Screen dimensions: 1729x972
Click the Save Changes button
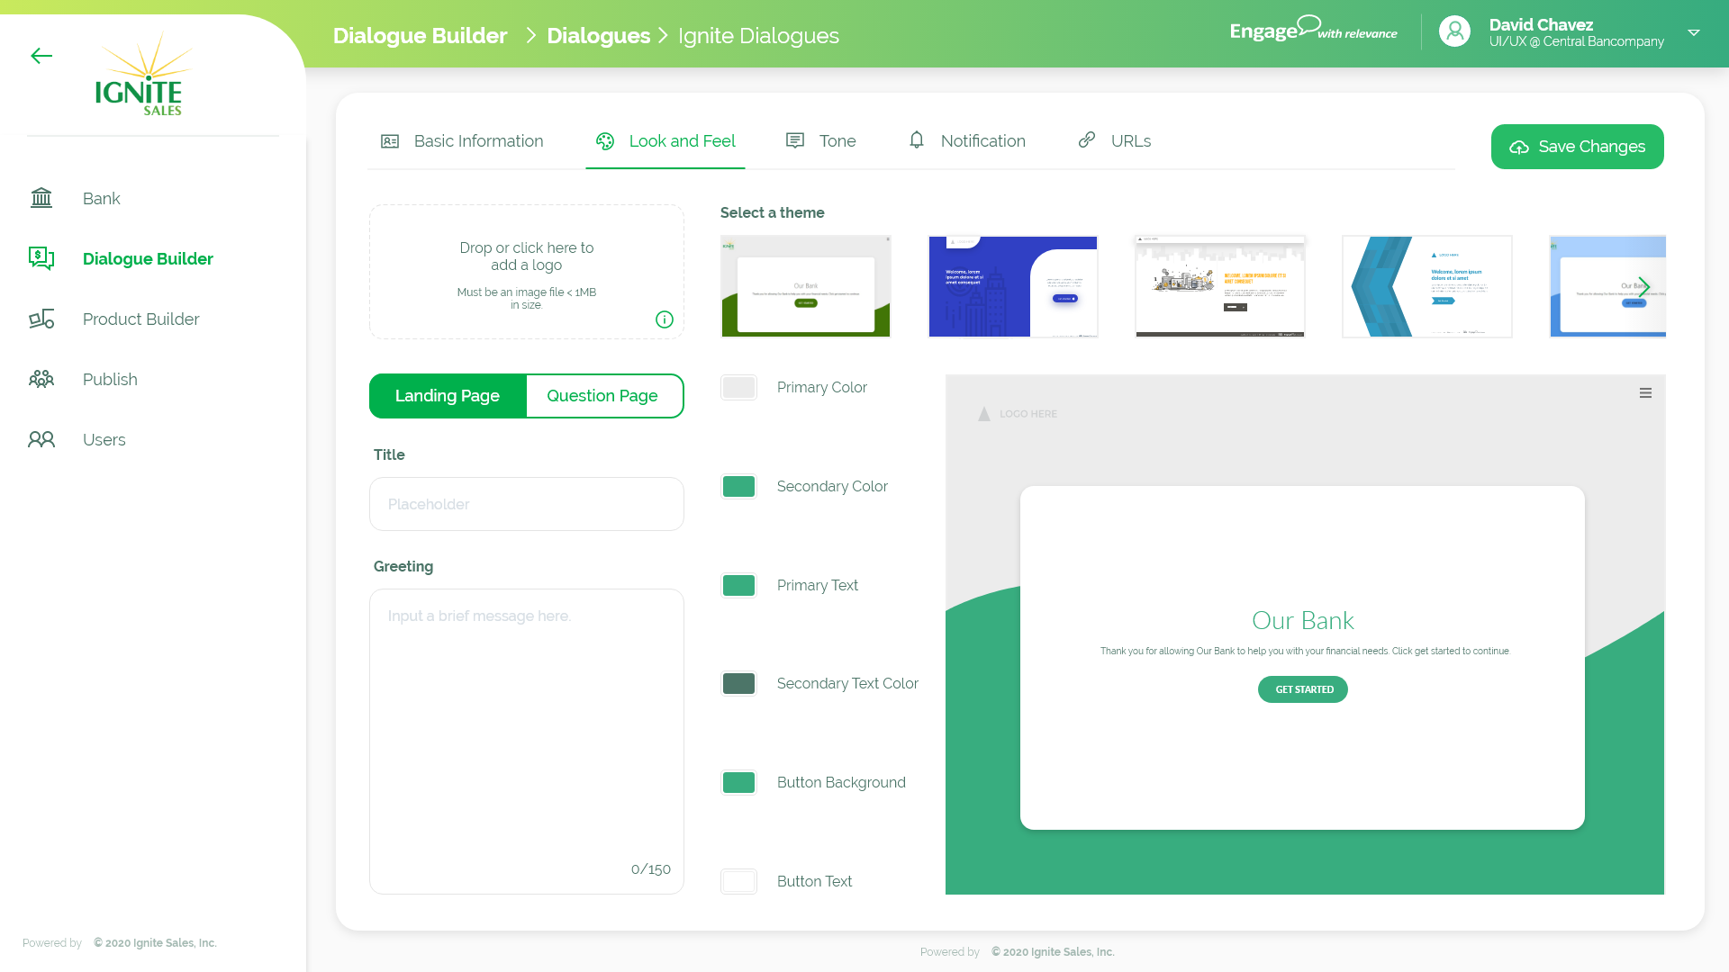click(1577, 147)
